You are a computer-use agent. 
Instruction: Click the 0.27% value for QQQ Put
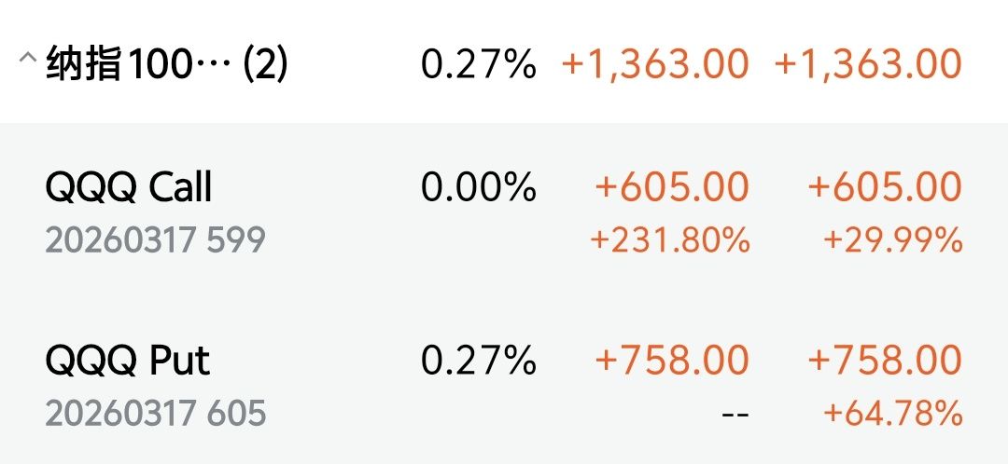[x=478, y=360]
